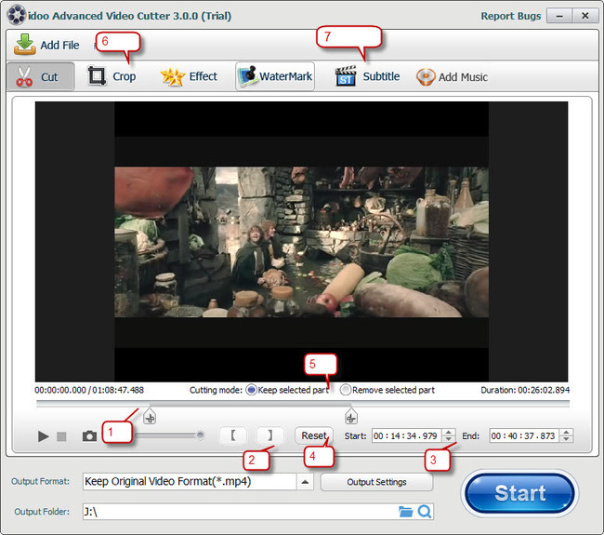The height and width of the screenshot is (535, 604).
Task: Take a snapshot with camera icon
Action: click(x=89, y=435)
